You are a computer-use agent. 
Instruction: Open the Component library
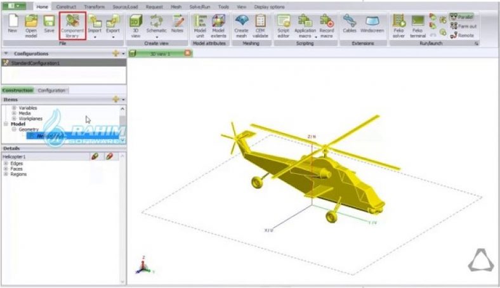[x=72, y=26]
